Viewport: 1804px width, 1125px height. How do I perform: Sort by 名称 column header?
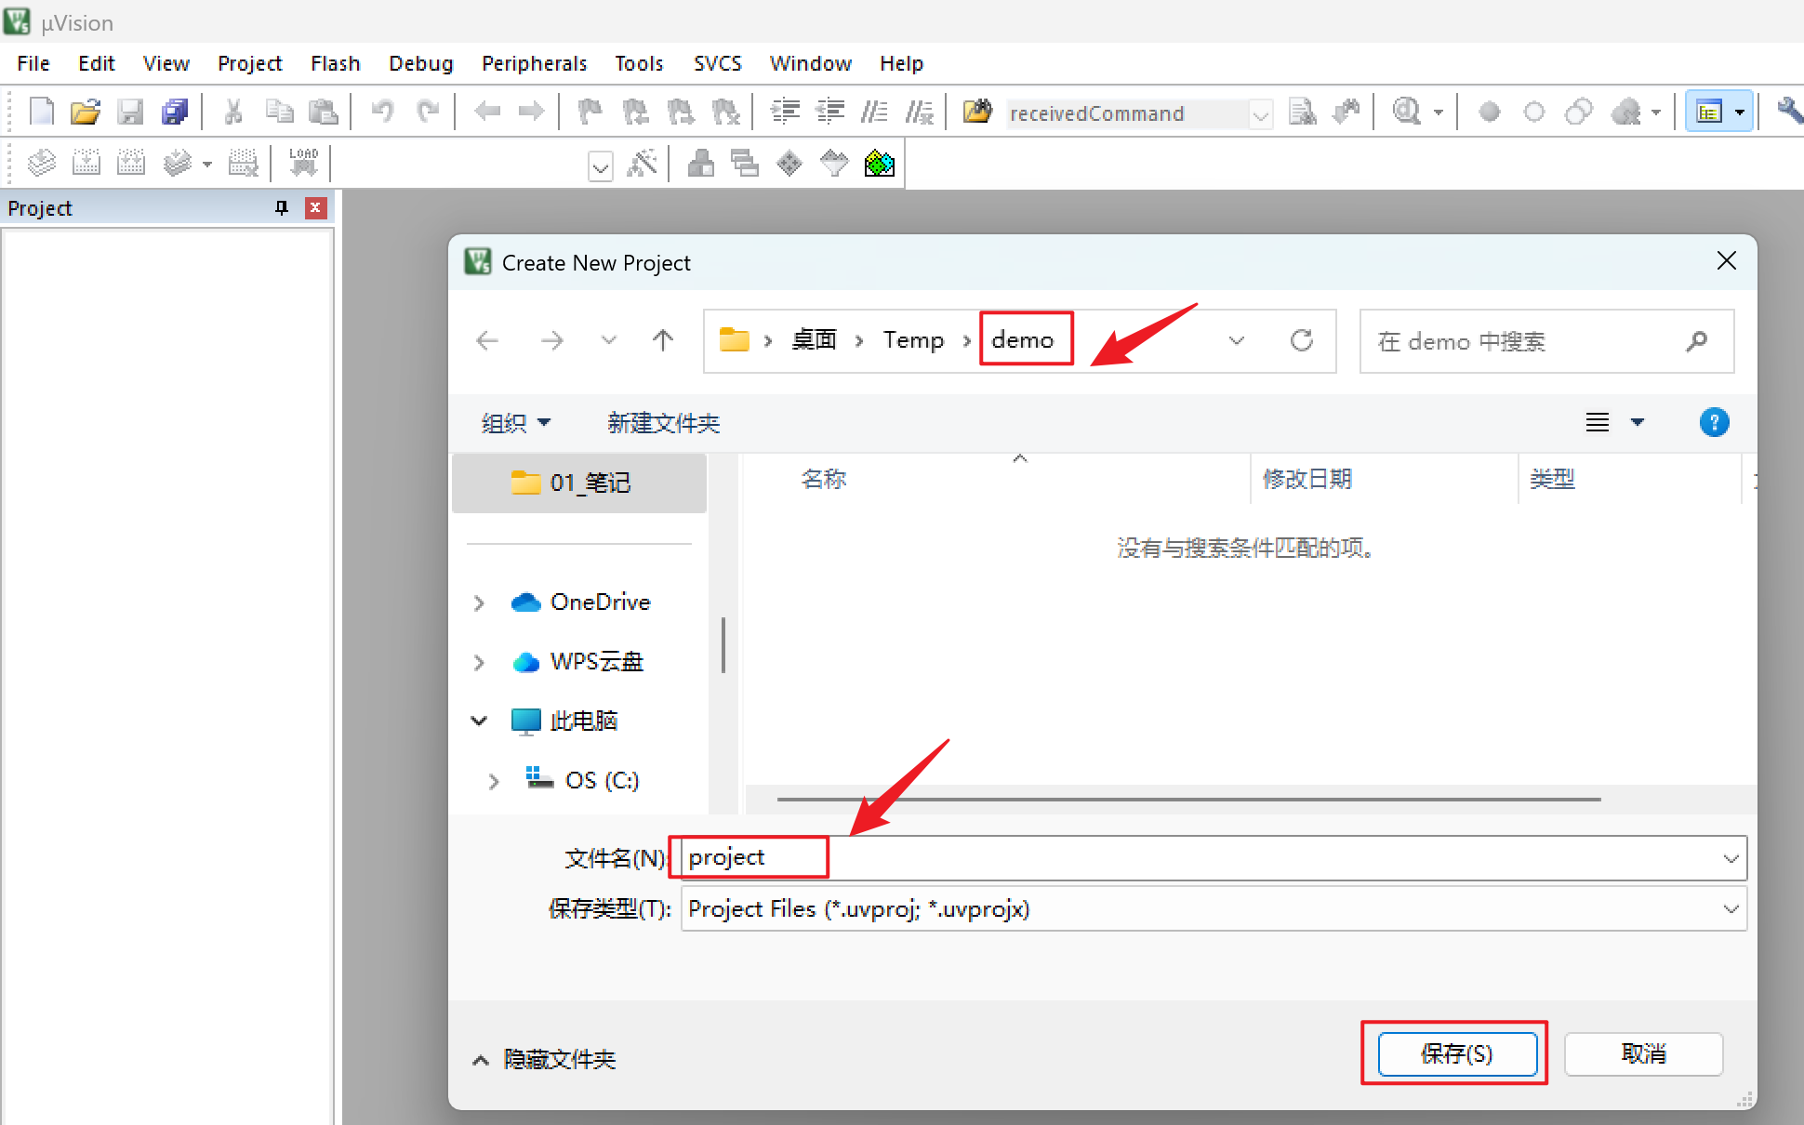click(x=824, y=479)
